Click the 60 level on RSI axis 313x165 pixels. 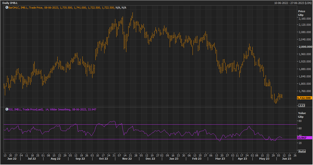click(x=300, y=128)
